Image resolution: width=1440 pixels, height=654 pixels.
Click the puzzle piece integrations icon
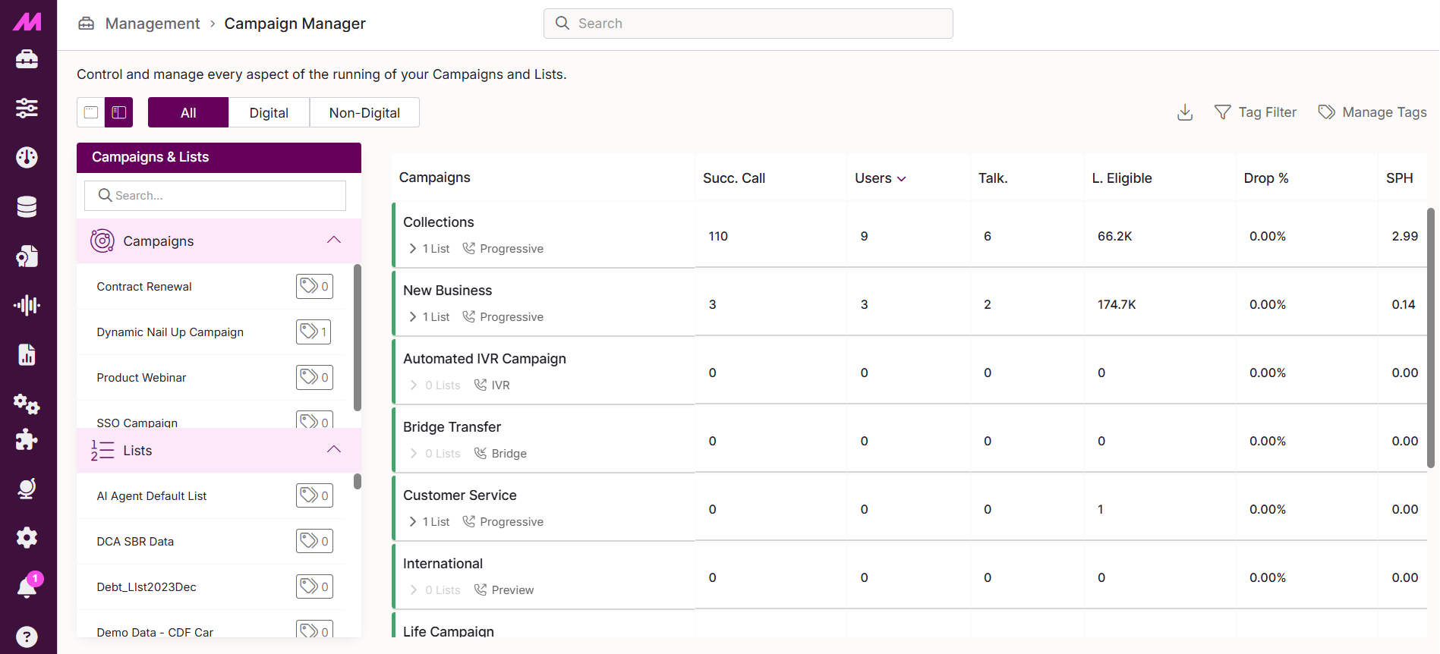pos(27,439)
